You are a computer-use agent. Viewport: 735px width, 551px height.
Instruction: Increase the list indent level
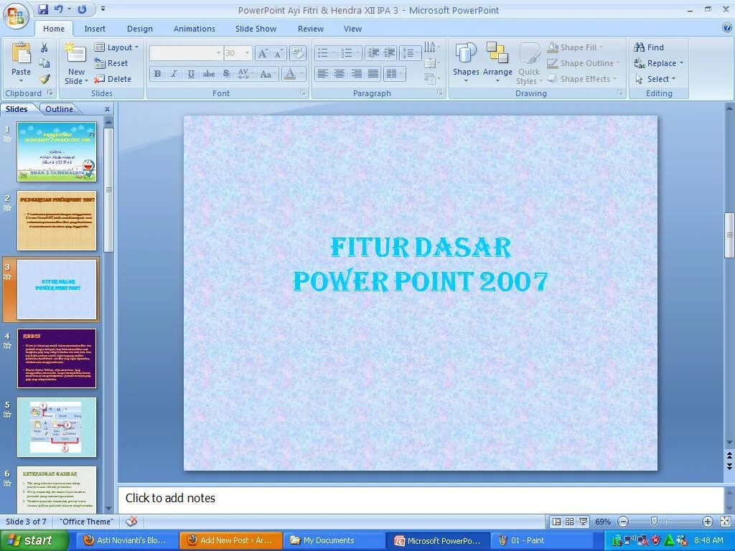click(x=389, y=53)
